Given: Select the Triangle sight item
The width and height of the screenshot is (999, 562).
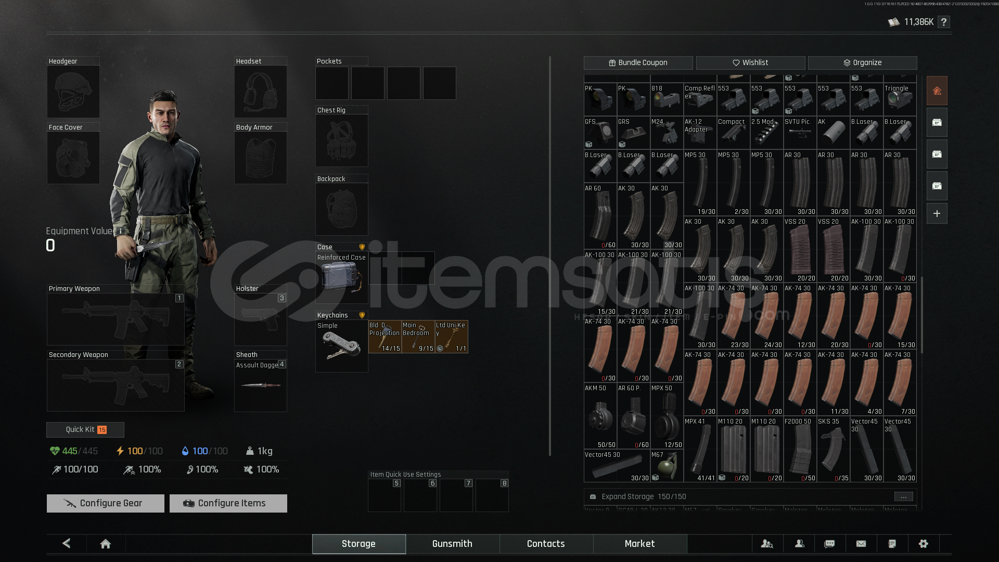Looking at the screenshot, I should [x=900, y=99].
